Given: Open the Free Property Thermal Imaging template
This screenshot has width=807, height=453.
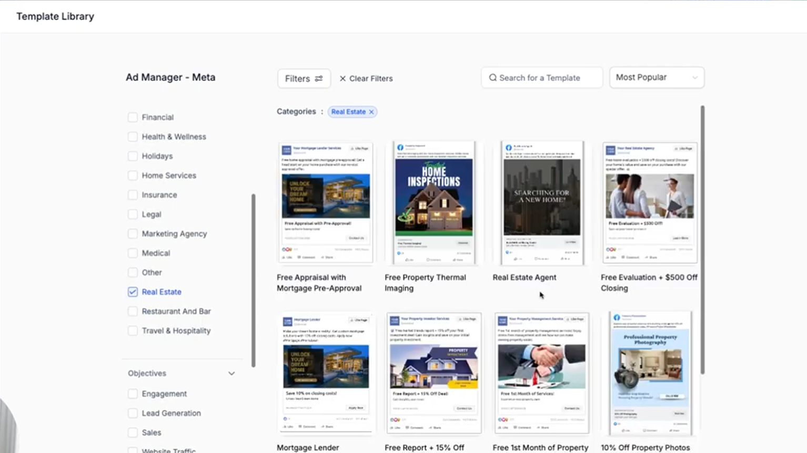Looking at the screenshot, I should tap(434, 202).
